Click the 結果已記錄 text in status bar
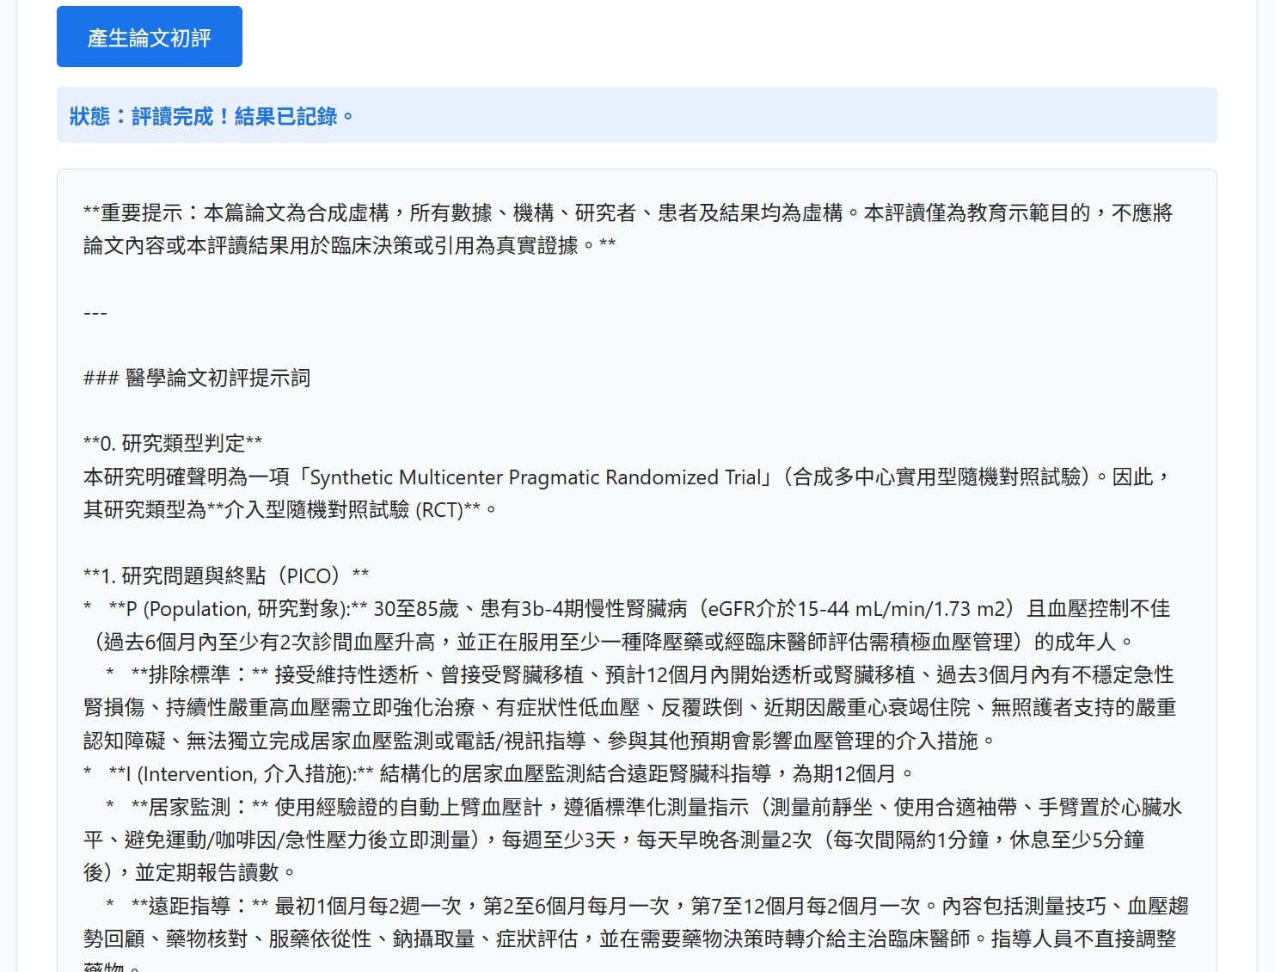The image size is (1275, 972). (x=285, y=116)
